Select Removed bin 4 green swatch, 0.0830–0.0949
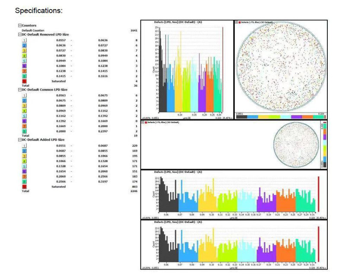The image size is (339, 276). point(24,55)
